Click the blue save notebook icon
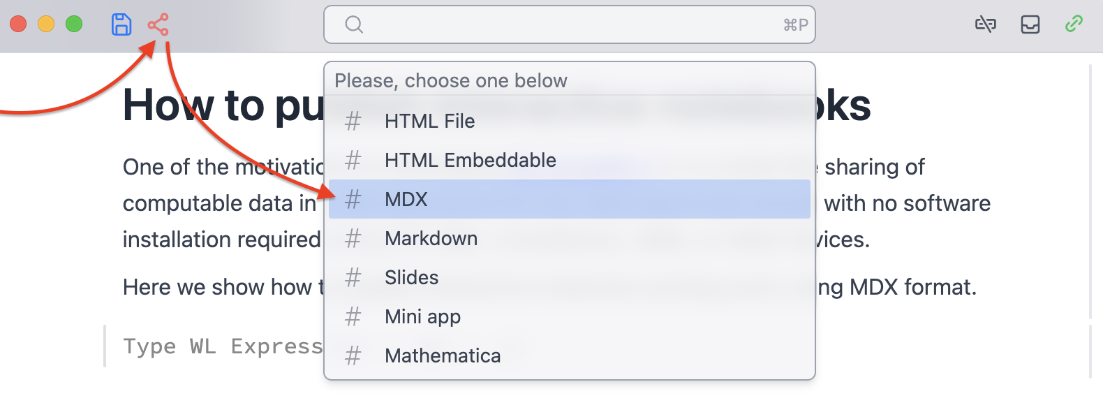1103x419 pixels. tap(121, 24)
